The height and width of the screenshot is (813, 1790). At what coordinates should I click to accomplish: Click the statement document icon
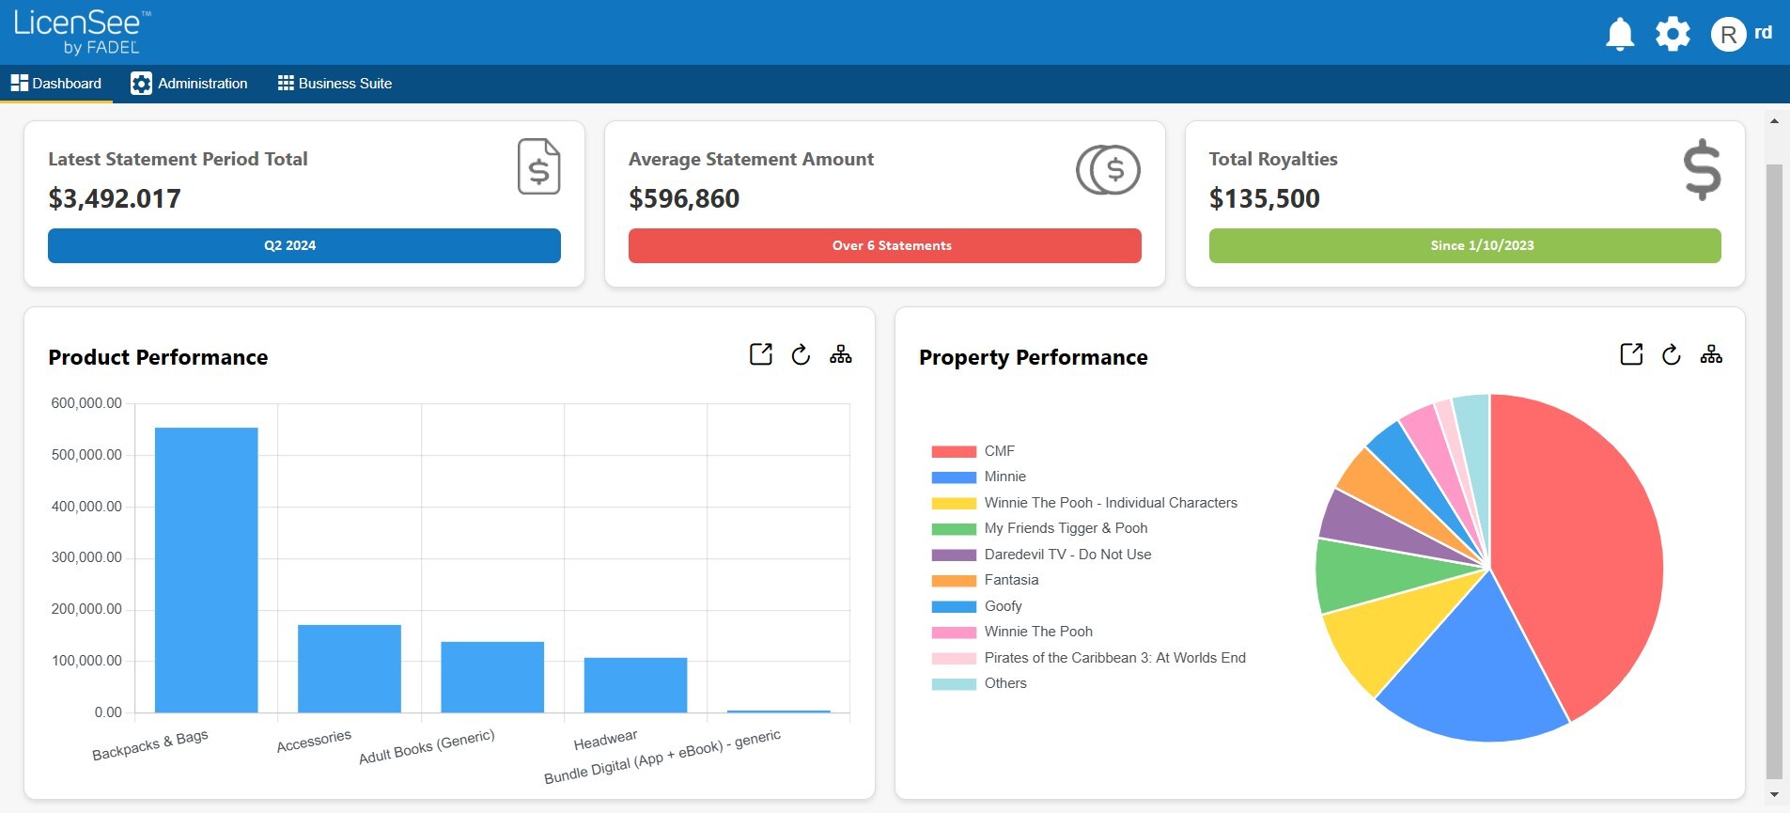(x=539, y=166)
